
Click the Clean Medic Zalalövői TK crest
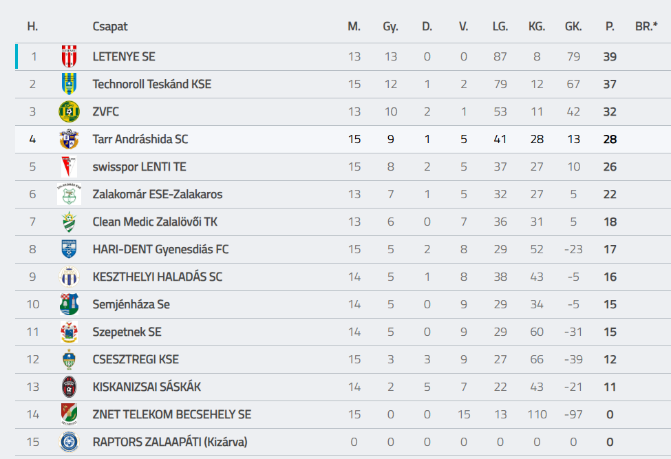[69, 222]
